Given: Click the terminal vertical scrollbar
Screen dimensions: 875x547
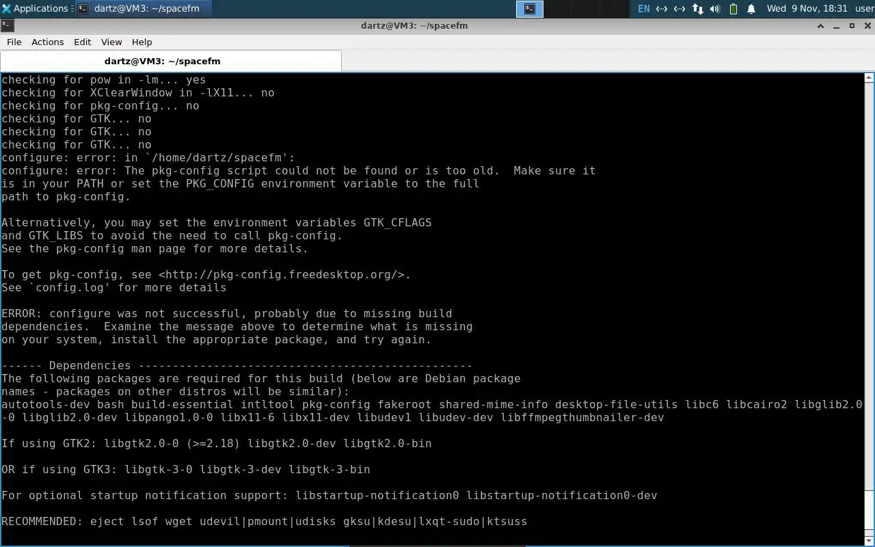Looking at the screenshot, I should (870, 308).
